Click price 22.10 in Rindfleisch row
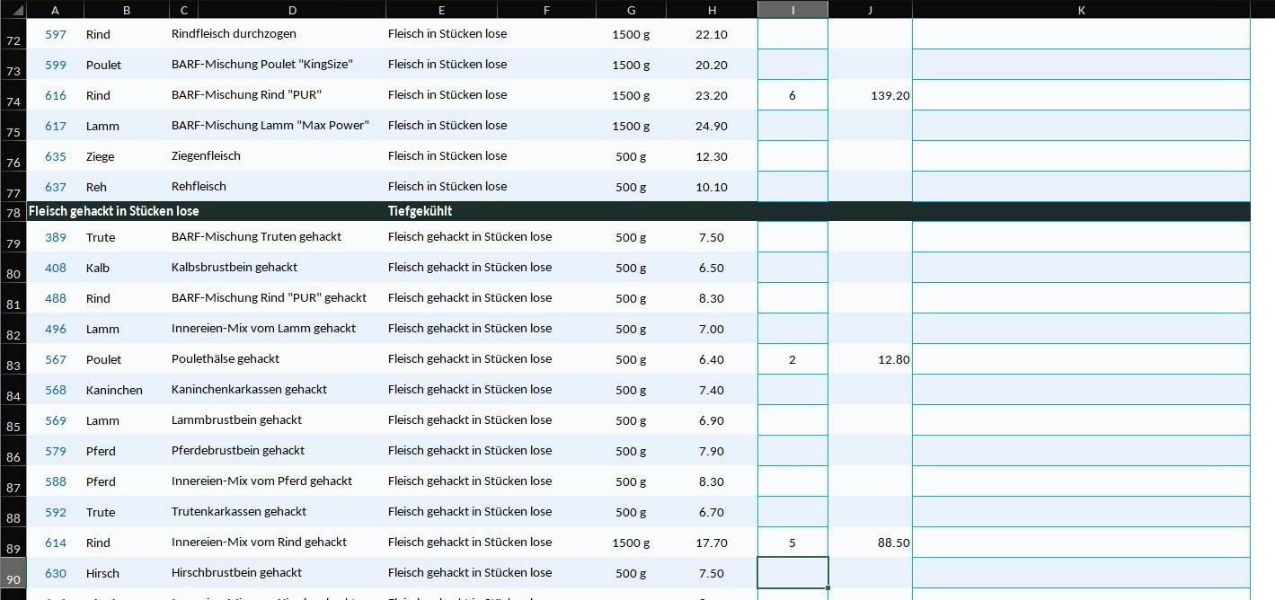Viewport: 1275px width, 600px height. click(x=712, y=34)
